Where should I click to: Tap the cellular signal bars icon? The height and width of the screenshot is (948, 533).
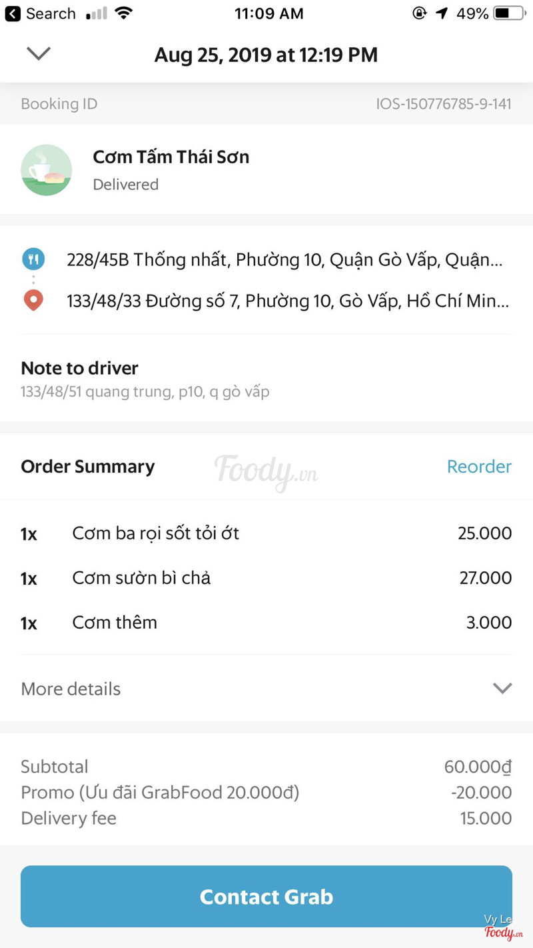coord(97,13)
